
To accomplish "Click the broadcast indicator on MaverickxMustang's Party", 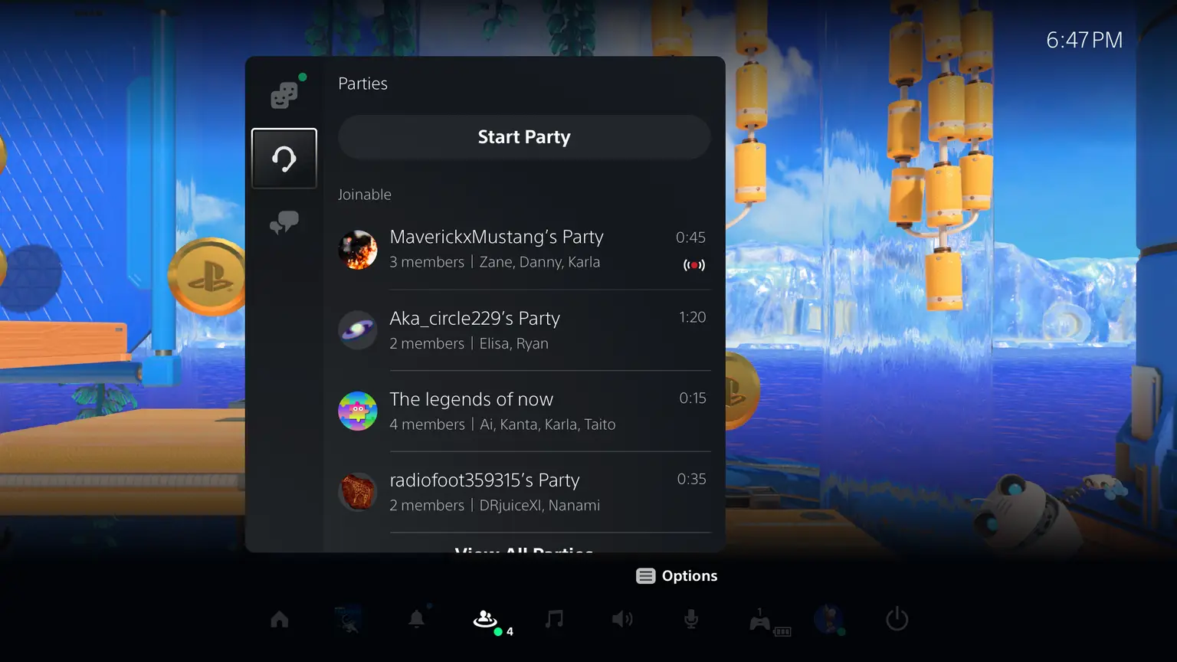I will coord(694,265).
